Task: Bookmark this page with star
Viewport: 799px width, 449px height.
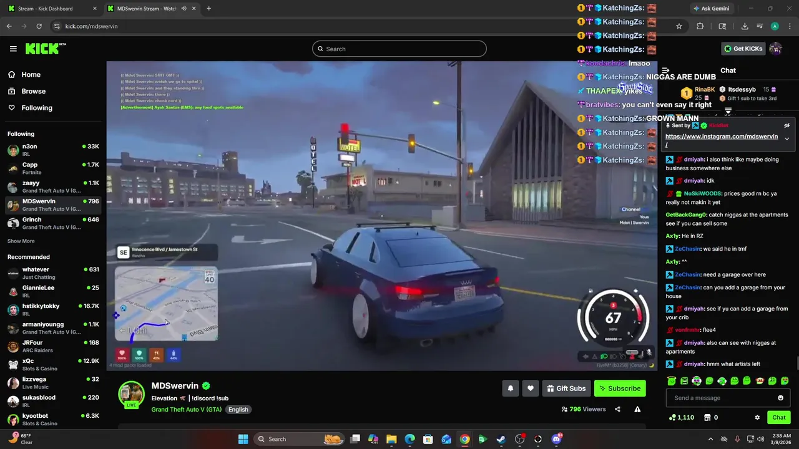Action: pos(679,26)
